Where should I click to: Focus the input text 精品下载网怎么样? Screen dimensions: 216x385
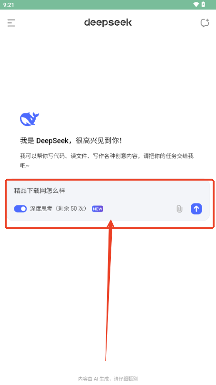tap(39, 191)
